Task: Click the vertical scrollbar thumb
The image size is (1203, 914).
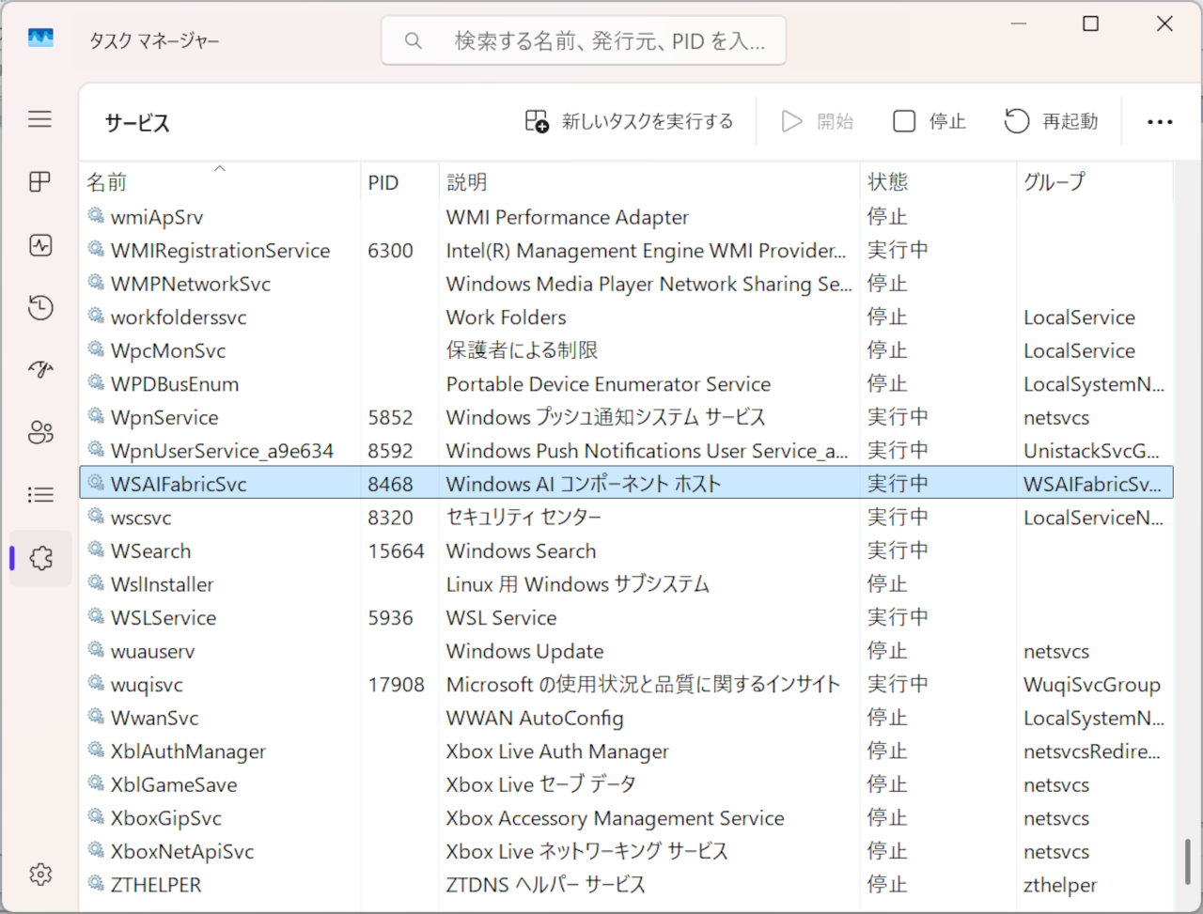Action: [x=1187, y=861]
